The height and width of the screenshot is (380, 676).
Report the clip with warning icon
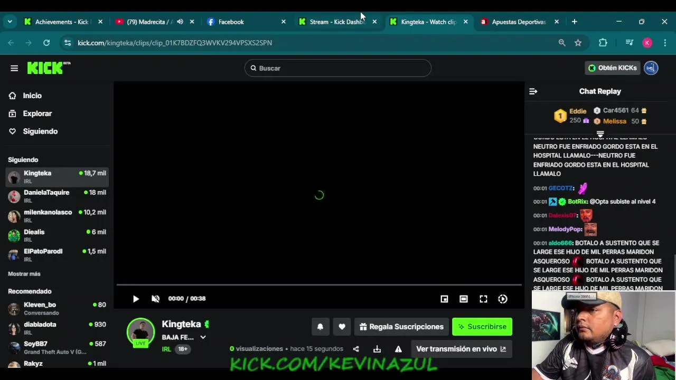(398, 349)
